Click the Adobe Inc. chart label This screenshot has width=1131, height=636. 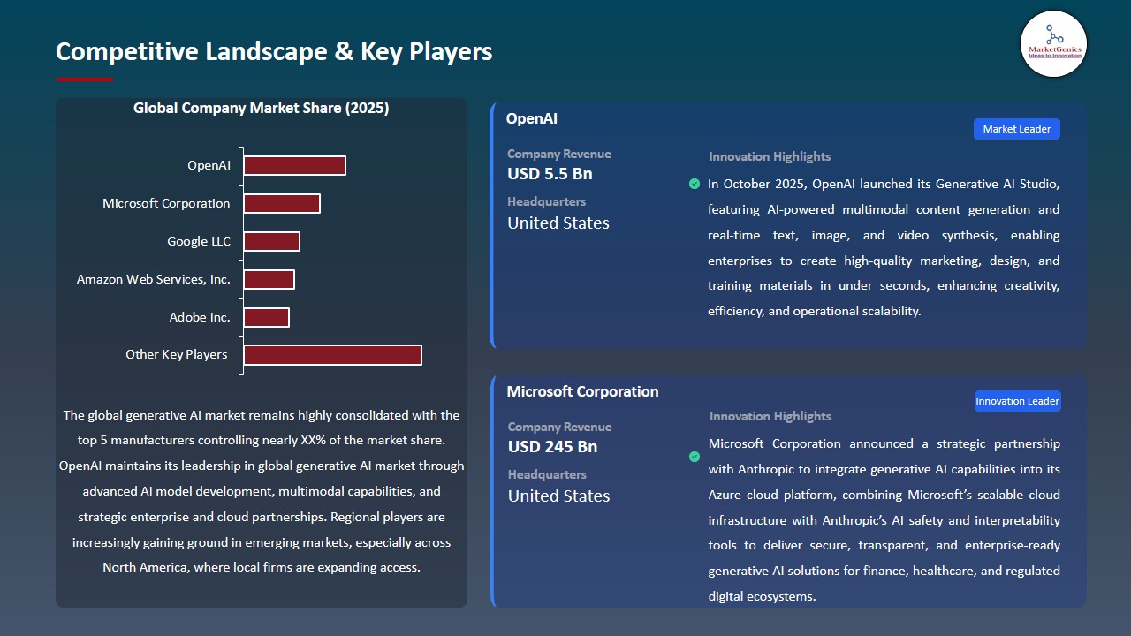click(200, 317)
